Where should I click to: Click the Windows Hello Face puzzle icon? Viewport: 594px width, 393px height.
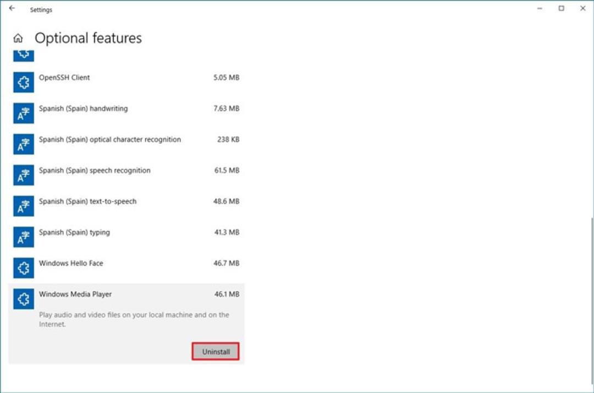[x=24, y=268]
